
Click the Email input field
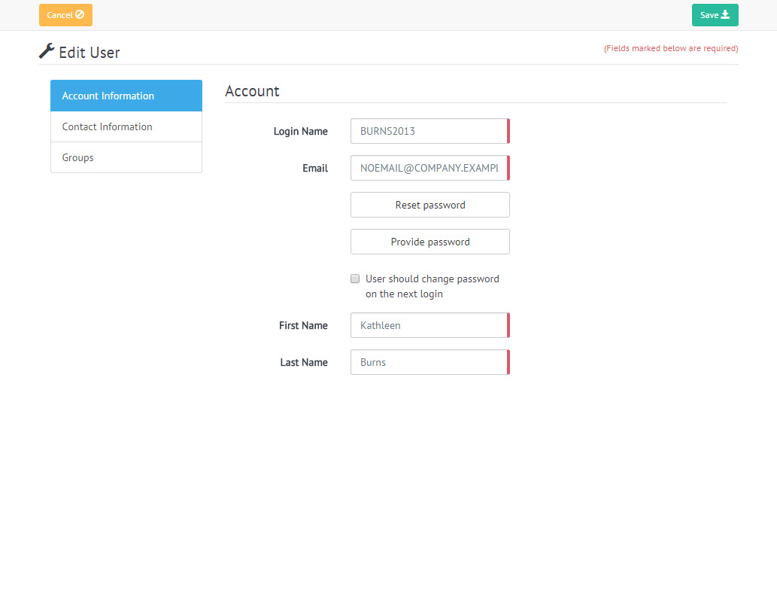(x=429, y=168)
